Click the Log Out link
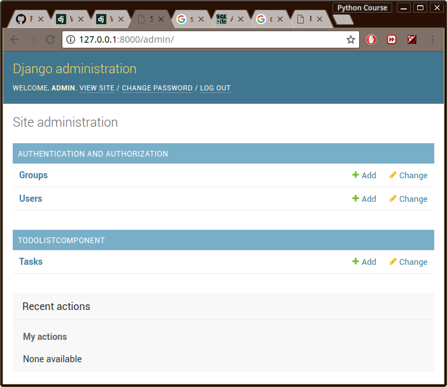Viewport: 447px width, 387px height. coord(215,88)
